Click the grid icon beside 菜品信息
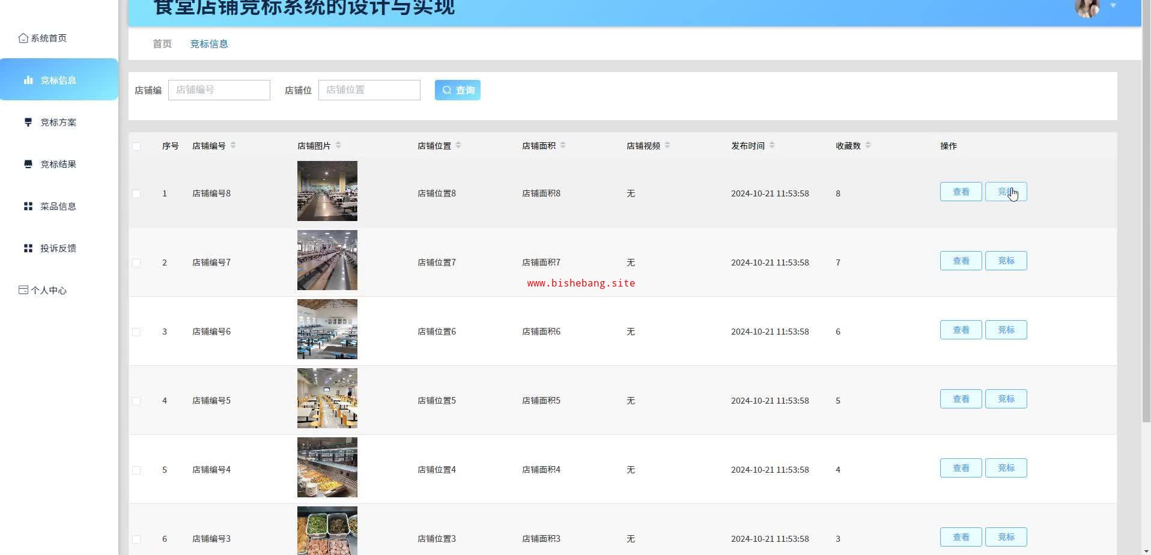This screenshot has width=1151, height=555. click(x=28, y=206)
